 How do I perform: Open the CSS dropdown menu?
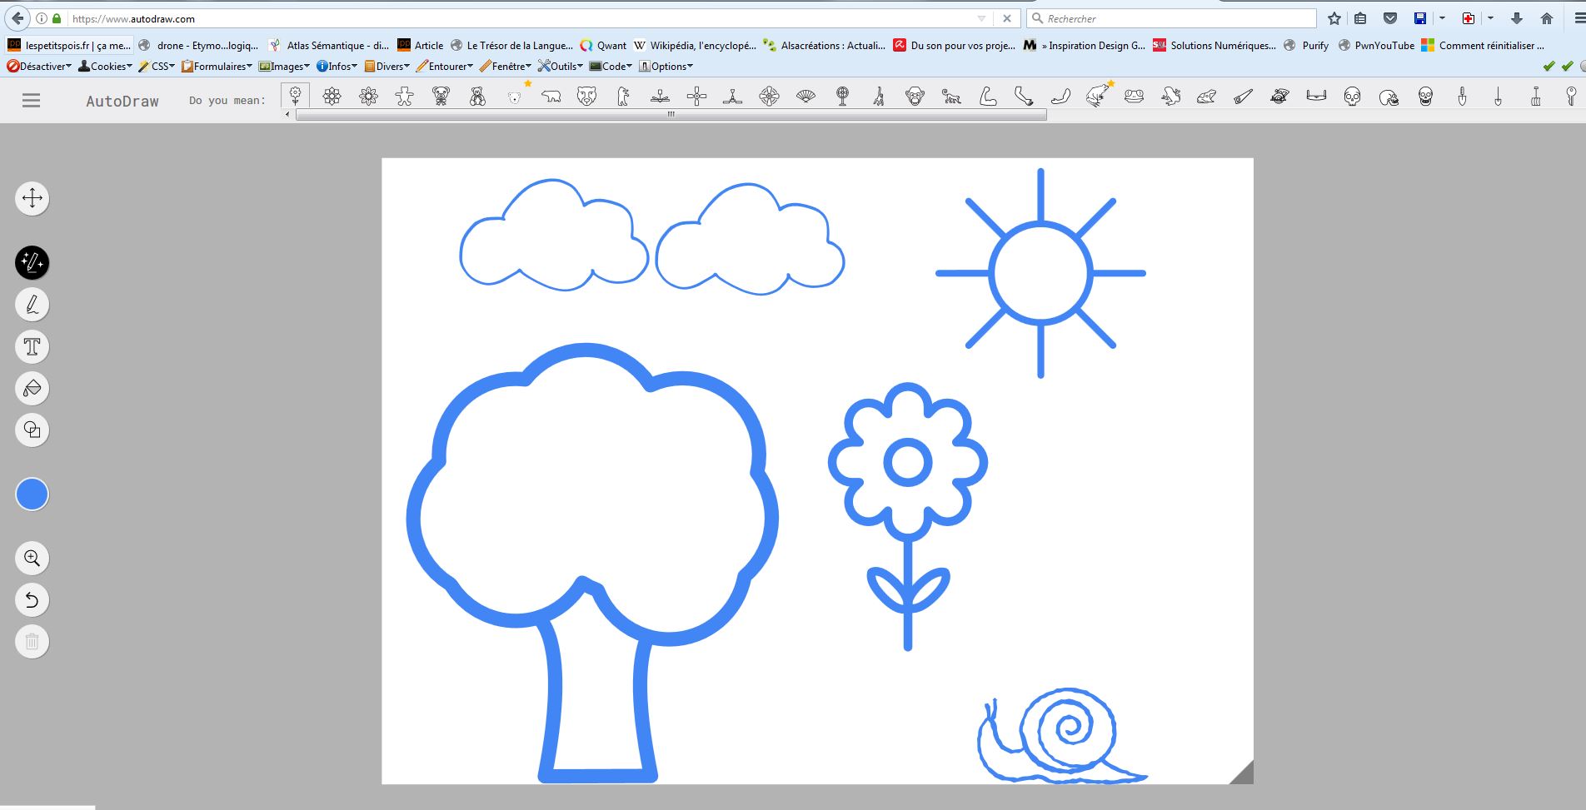coord(157,67)
